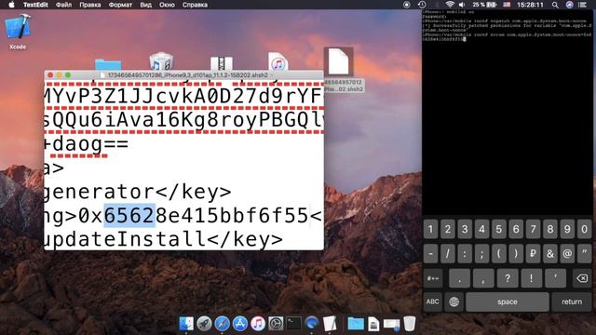
Task: Click the Wi-Fi status icon
Action: 450,5
